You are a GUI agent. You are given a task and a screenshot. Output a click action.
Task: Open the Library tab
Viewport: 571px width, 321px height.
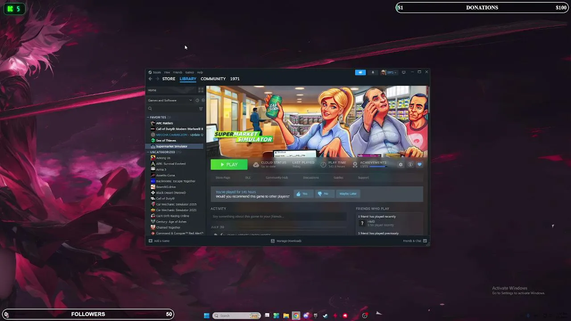(188, 79)
